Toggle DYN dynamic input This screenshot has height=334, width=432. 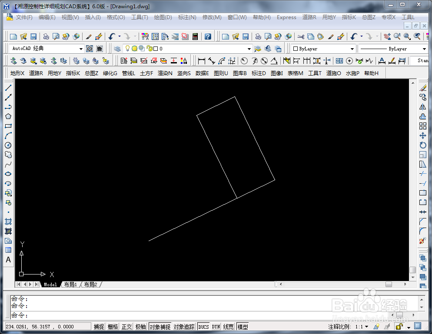click(x=216, y=327)
